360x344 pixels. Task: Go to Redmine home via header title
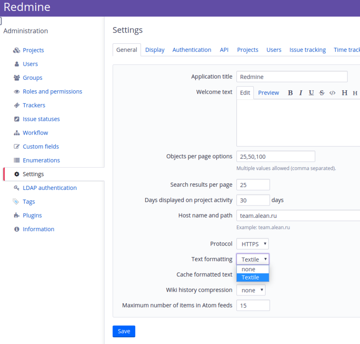[x=27, y=7]
